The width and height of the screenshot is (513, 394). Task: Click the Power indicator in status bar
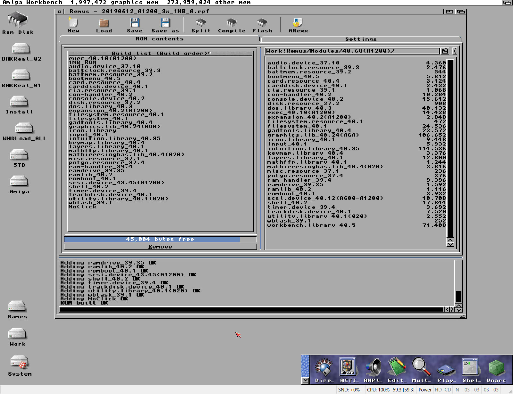pyautogui.click(x=425, y=390)
